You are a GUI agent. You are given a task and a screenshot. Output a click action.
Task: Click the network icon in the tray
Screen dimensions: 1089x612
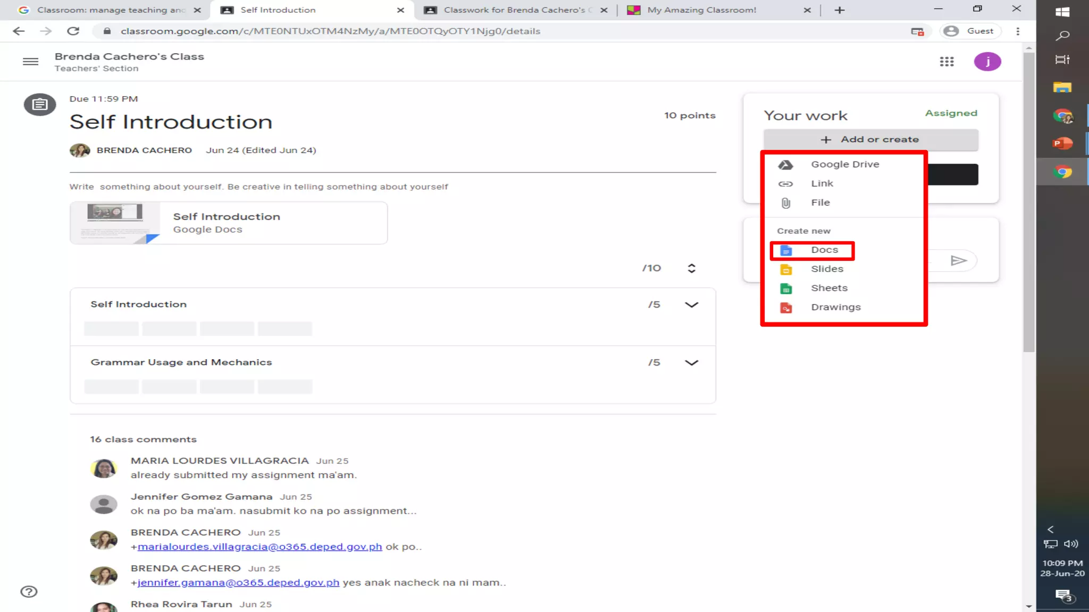pos(1050,543)
